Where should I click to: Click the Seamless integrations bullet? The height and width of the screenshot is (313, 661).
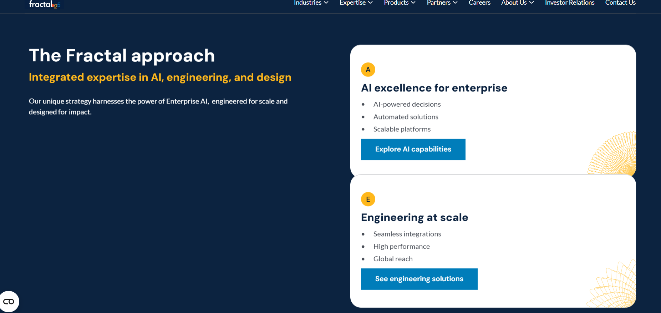(x=407, y=234)
